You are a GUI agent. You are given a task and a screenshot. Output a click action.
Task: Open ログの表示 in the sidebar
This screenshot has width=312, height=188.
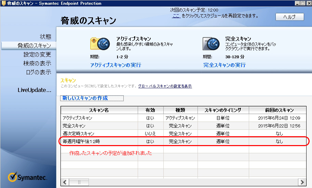click(39, 72)
